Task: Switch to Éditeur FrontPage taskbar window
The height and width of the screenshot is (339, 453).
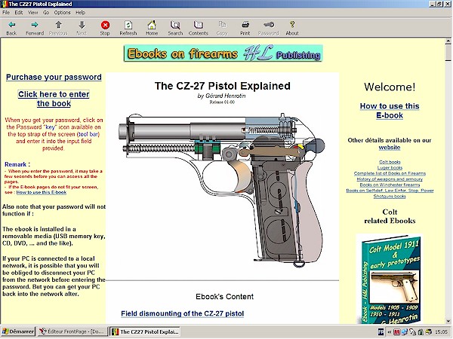Action: pyautogui.click(x=72, y=331)
